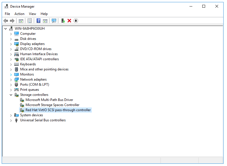The height and width of the screenshot is (166, 227).
Task: Select Microsoft Storage Spaces Controller device
Action: 52,105
